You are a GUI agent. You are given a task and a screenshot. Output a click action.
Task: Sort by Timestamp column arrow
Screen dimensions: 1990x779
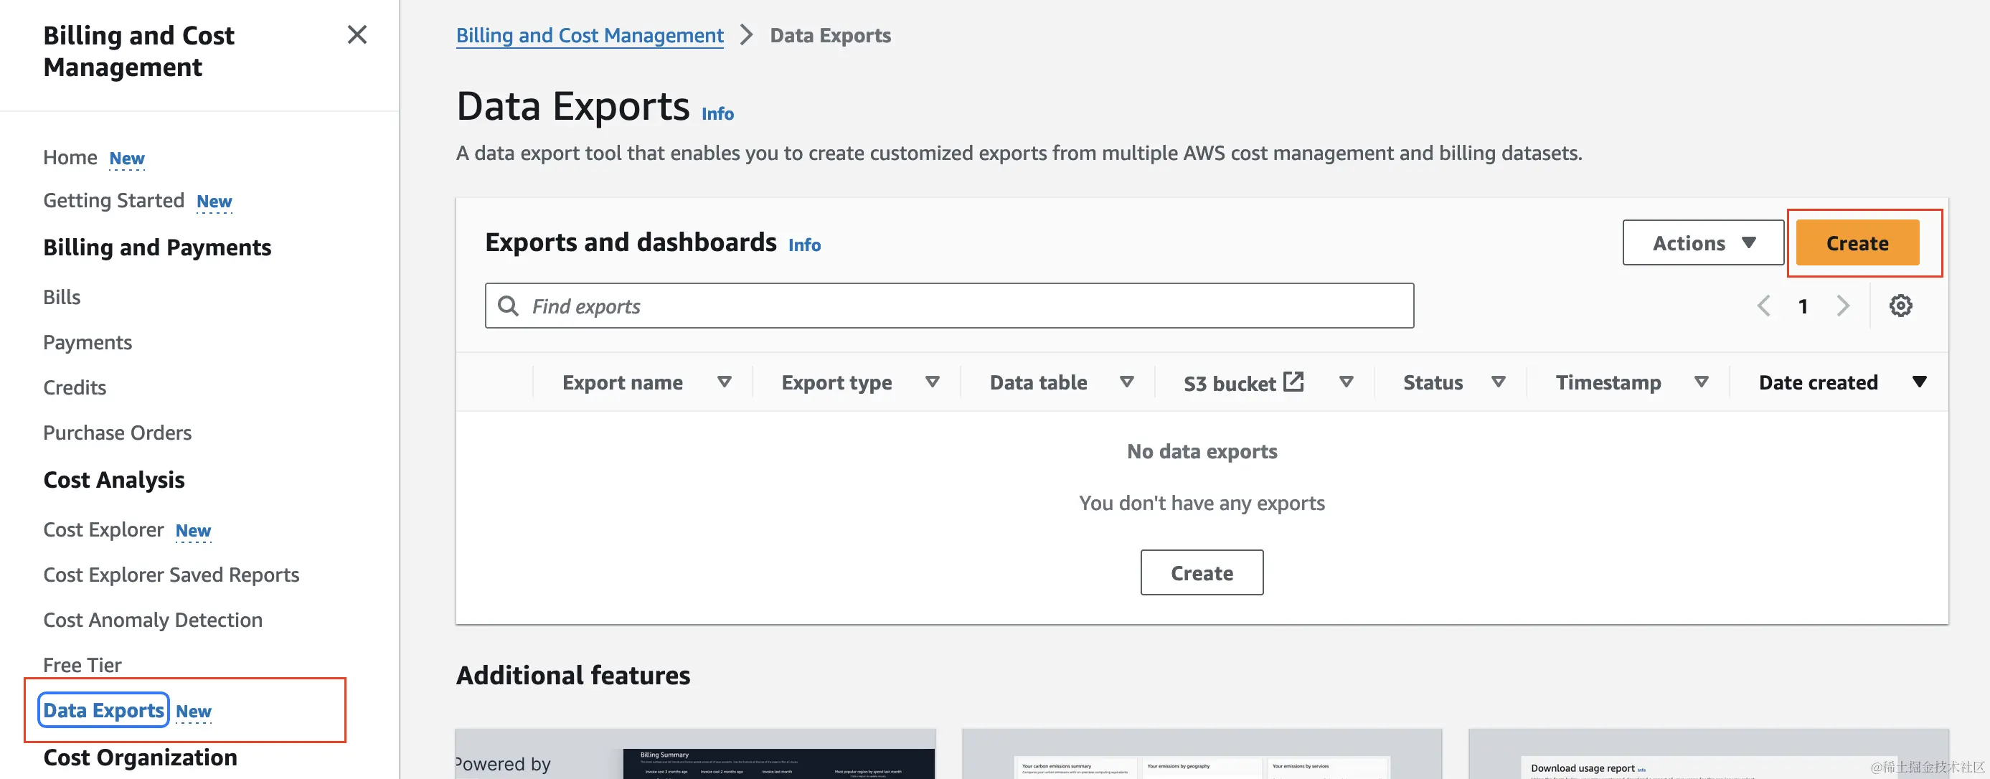[1700, 382]
